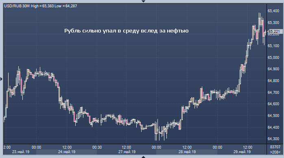Click the >208< bar count indicator

275,152
